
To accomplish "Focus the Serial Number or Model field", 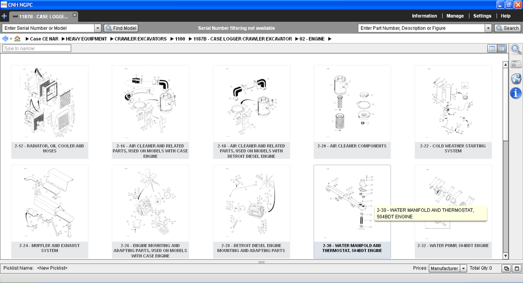I will coord(48,28).
